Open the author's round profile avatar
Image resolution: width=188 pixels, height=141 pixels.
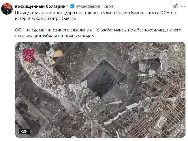pyautogui.click(x=7, y=9)
